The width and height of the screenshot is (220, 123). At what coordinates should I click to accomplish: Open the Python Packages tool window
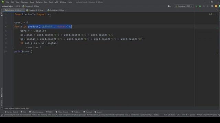pyautogui.click(x=36, y=112)
